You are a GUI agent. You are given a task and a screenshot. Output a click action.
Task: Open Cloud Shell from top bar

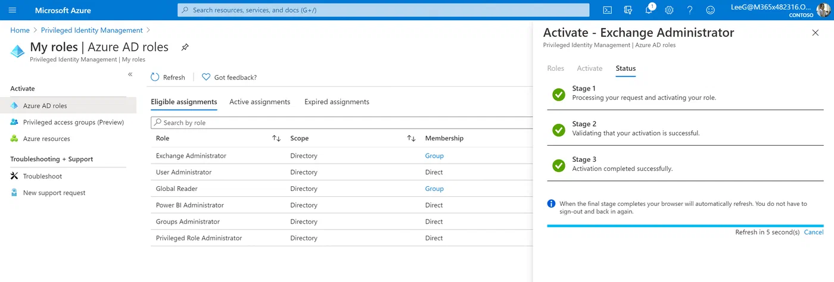pos(608,10)
